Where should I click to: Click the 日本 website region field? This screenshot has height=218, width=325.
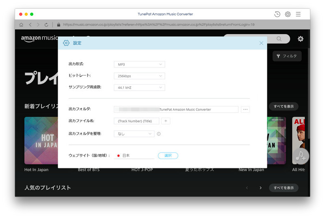[134, 155]
